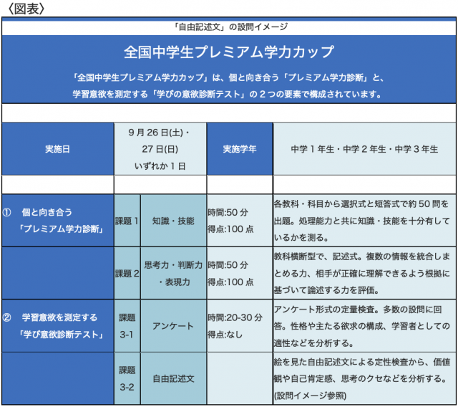Click the 全国中学生プレミアム学力カップ title
The height and width of the screenshot is (407, 458).
pyautogui.click(x=229, y=52)
